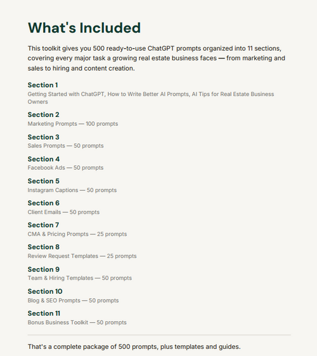This screenshot has height=356, width=317.
Task: Click Instagram Captions — 50 prompts line
Action: [x=72, y=190]
